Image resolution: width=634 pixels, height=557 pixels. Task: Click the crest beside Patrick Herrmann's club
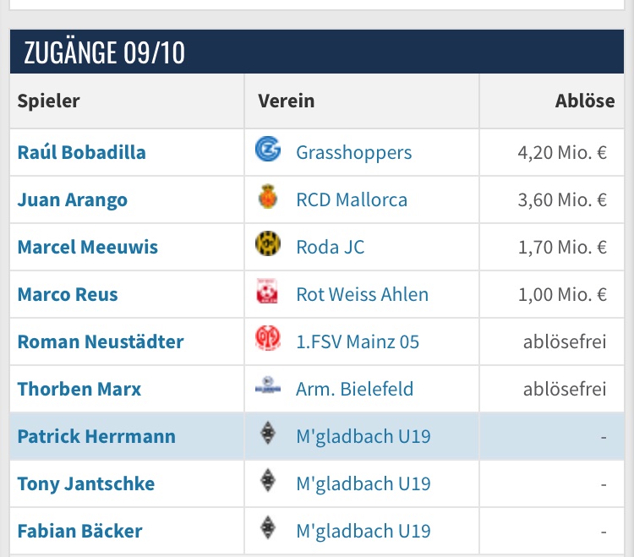267,436
